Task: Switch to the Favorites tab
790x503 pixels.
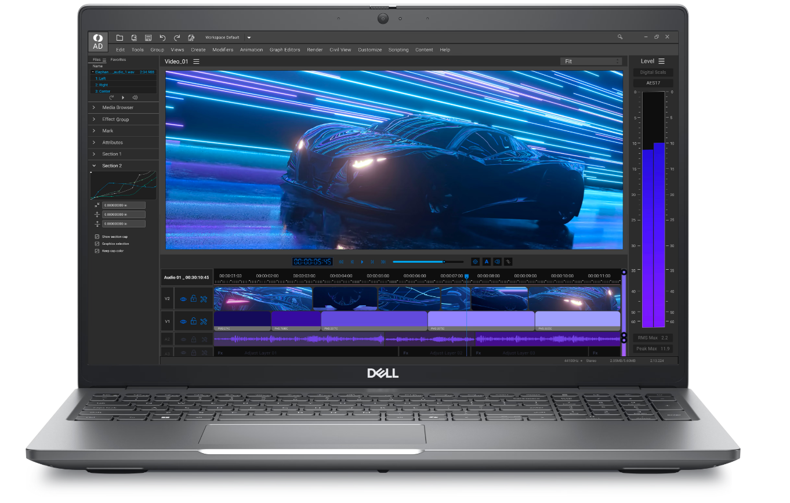Action: coord(118,60)
